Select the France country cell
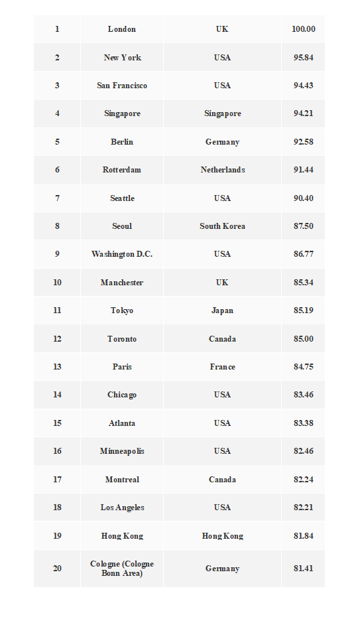Image resolution: width=356 pixels, height=617 pixels. (x=222, y=367)
